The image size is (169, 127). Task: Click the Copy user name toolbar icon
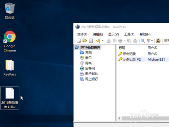tap(108, 41)
